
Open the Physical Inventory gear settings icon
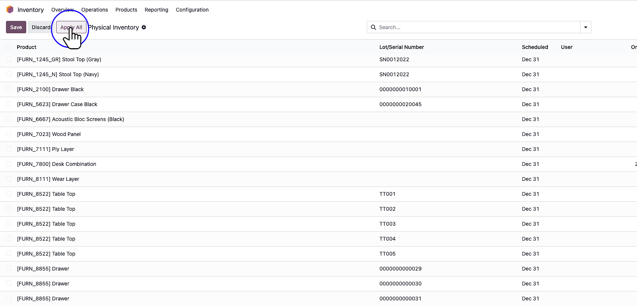[144, 27]
